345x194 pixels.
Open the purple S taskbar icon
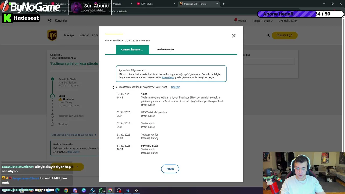click(x=128, y=190)
